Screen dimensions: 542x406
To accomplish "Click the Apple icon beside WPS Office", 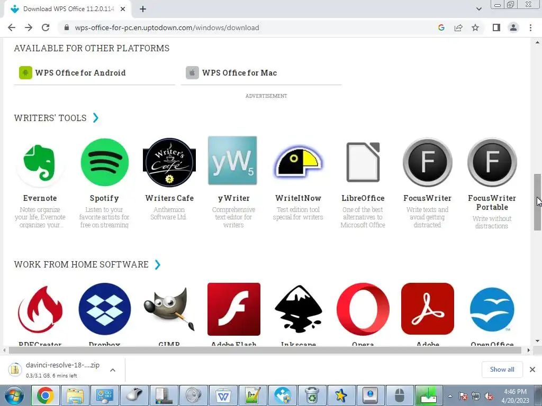I will pos(192,72).
